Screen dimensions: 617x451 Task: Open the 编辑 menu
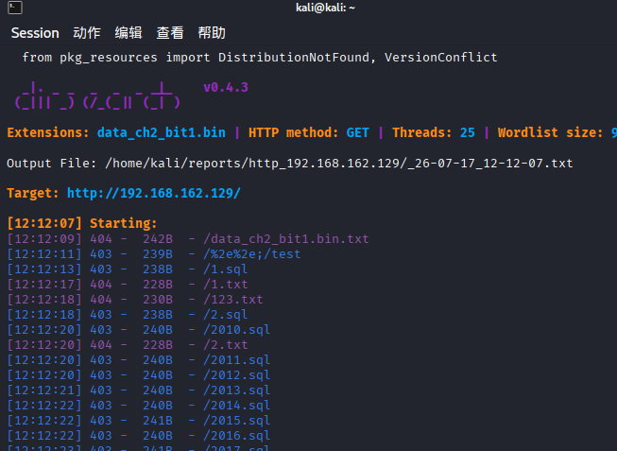pos(129,33)
